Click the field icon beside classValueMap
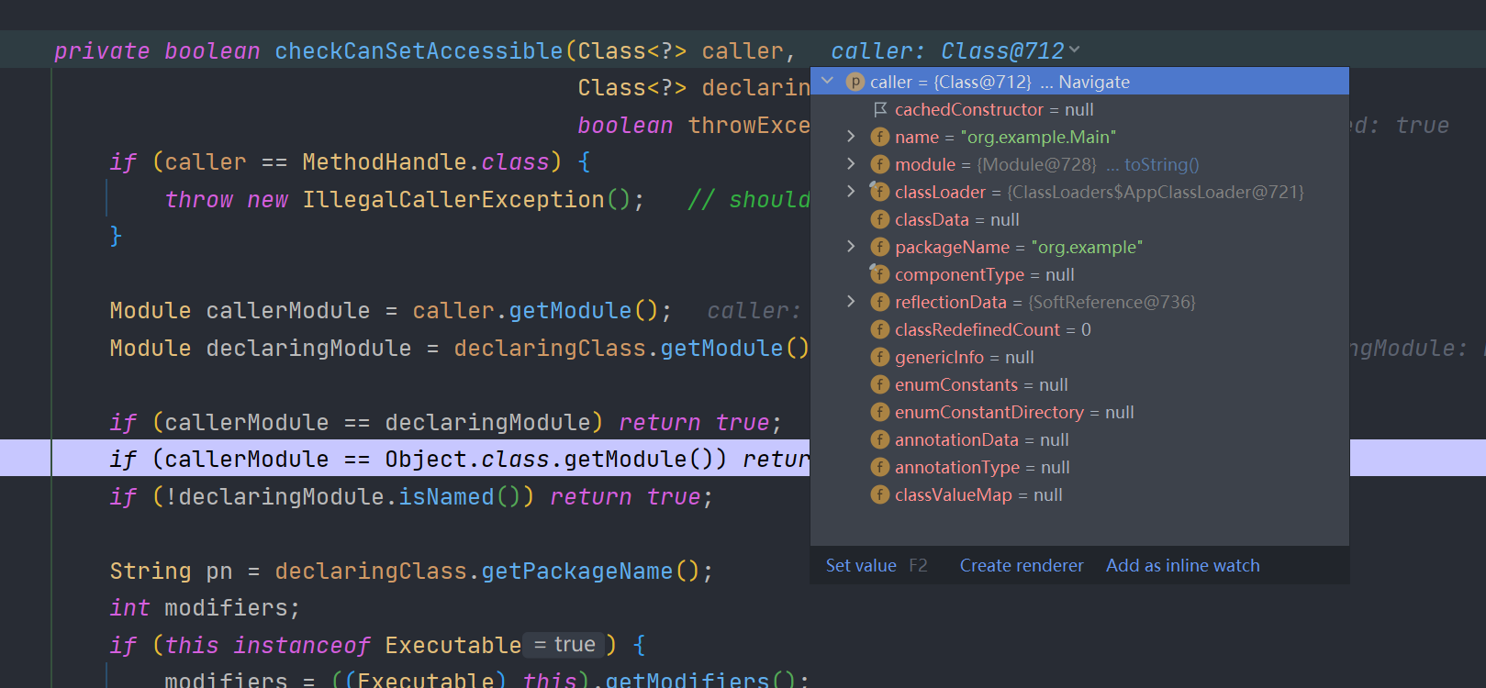The width and height of the screenshot is (1486, 688). pyautogui.click(x=880, y=494)
